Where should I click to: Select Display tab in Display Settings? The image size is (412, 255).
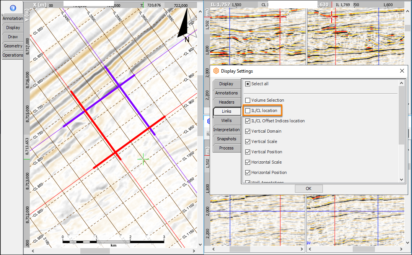(226, 84)
